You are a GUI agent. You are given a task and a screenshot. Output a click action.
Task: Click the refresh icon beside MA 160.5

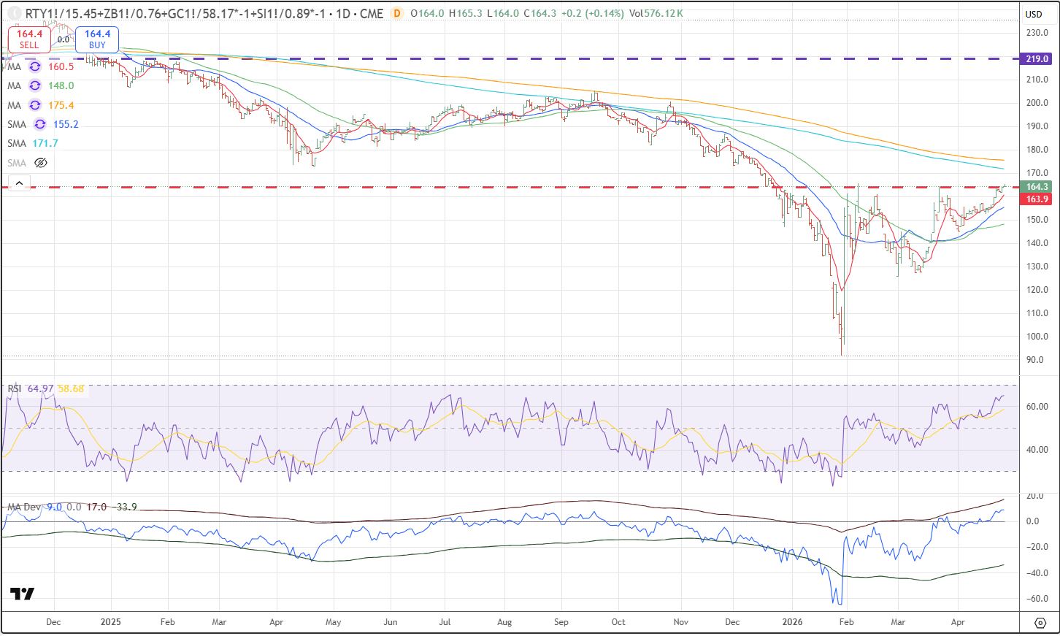pyautogui.click(x=34, y=66)
